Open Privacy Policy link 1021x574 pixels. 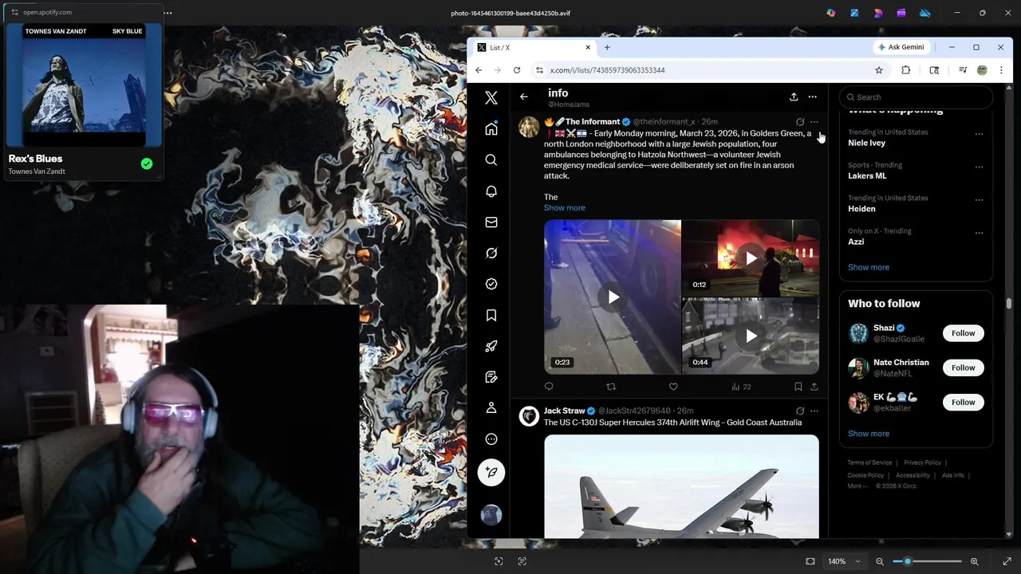click(x=922, y=462)
